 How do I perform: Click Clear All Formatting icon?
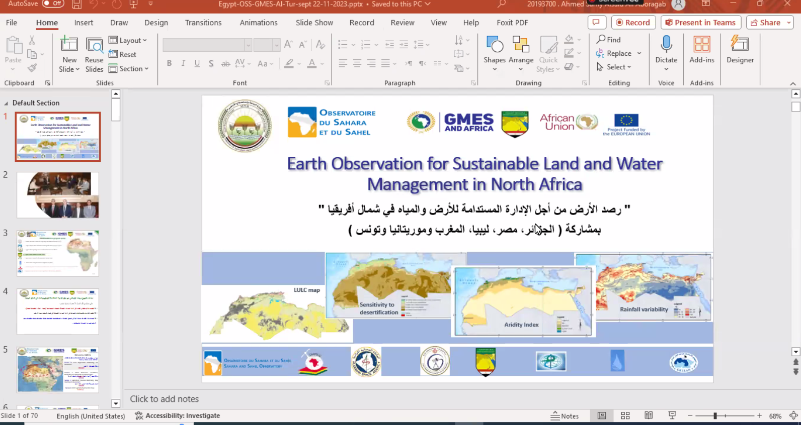(x=321, y=44)
